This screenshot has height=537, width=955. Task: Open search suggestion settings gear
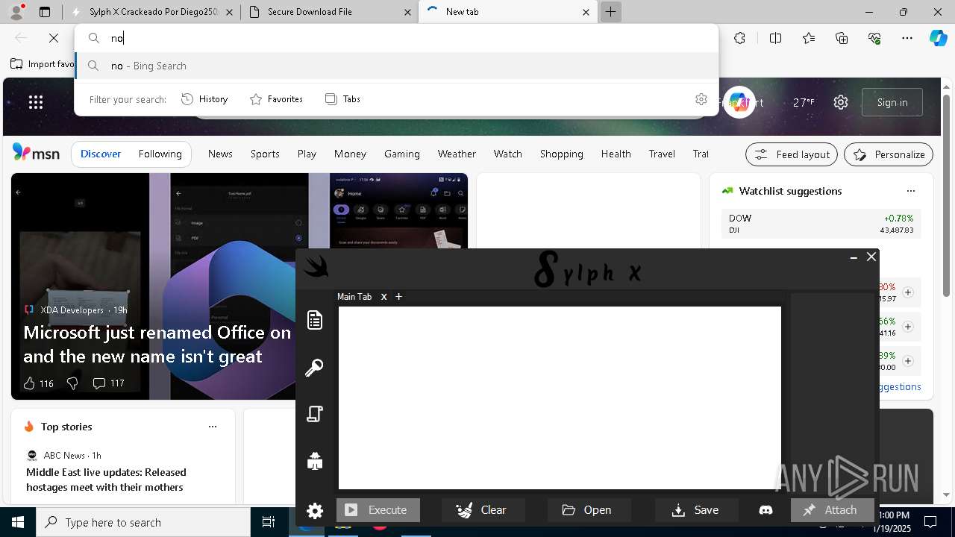(701, 99)
